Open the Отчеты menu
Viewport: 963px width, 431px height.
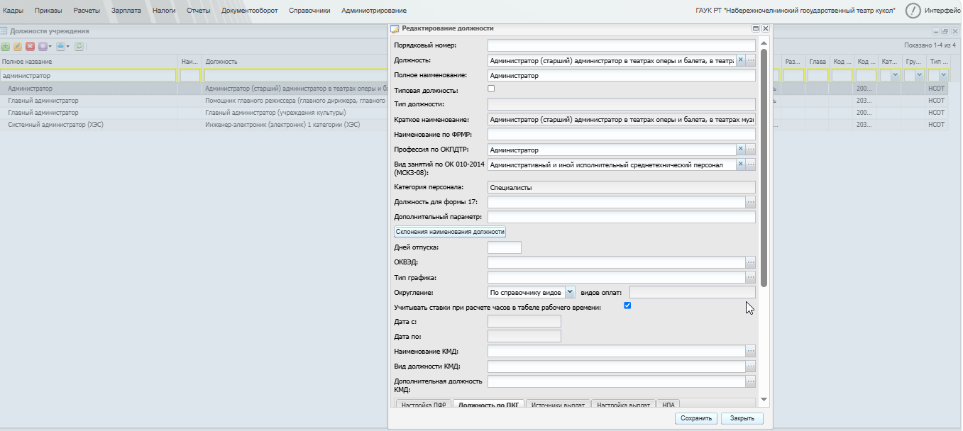[199, 11]
